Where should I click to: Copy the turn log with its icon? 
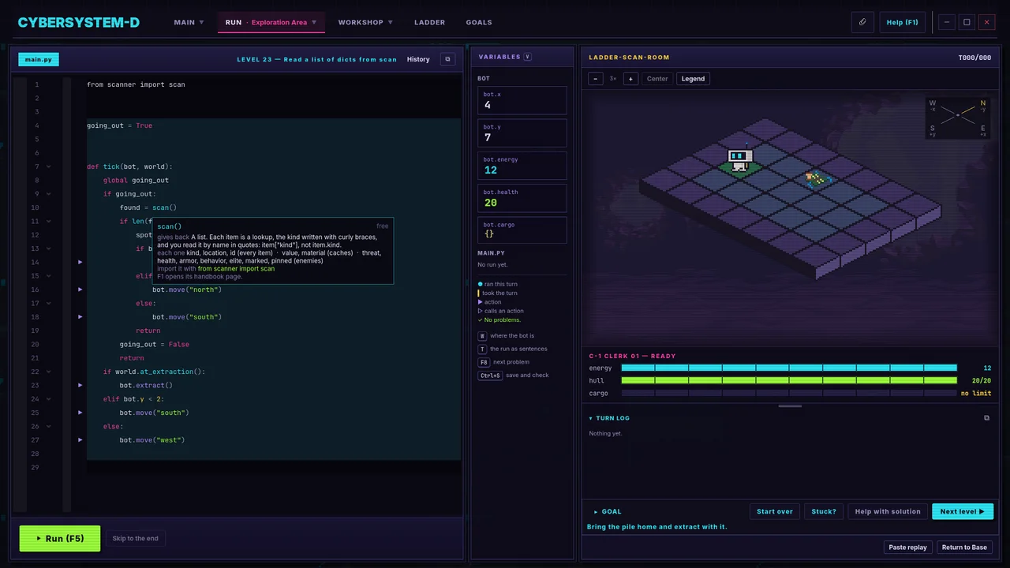(x=986, y=418)
